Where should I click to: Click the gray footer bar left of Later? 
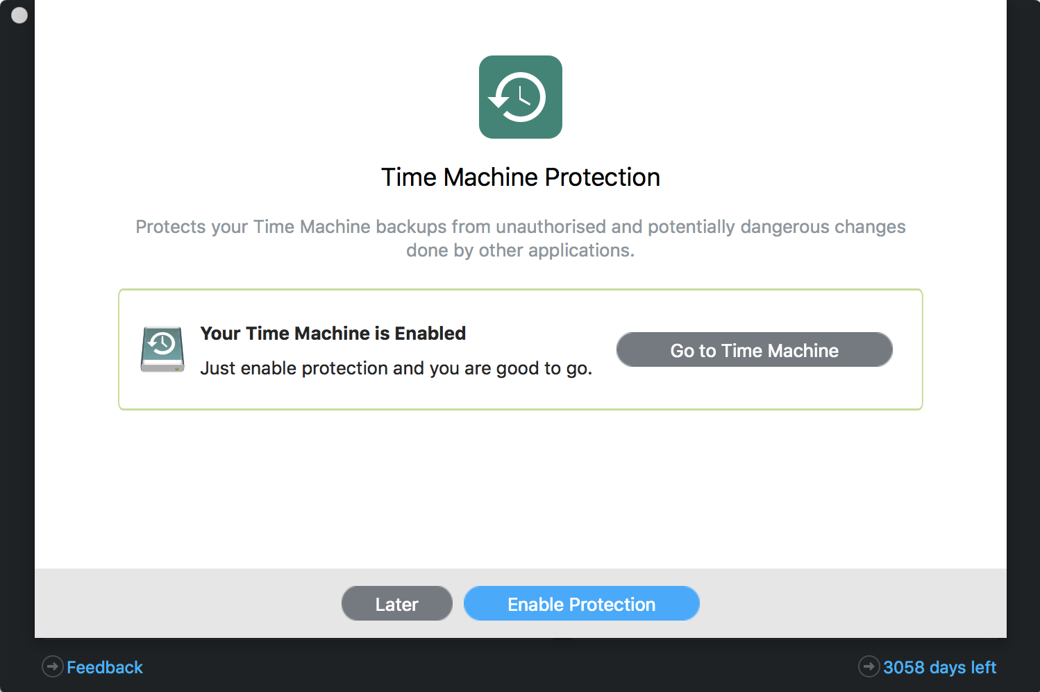coord(187,603)
